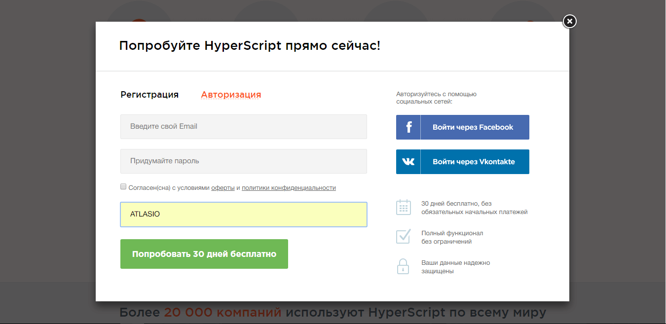Click the Попробуйте HyperScript прямо сейчас heading

tap(250, 46)
